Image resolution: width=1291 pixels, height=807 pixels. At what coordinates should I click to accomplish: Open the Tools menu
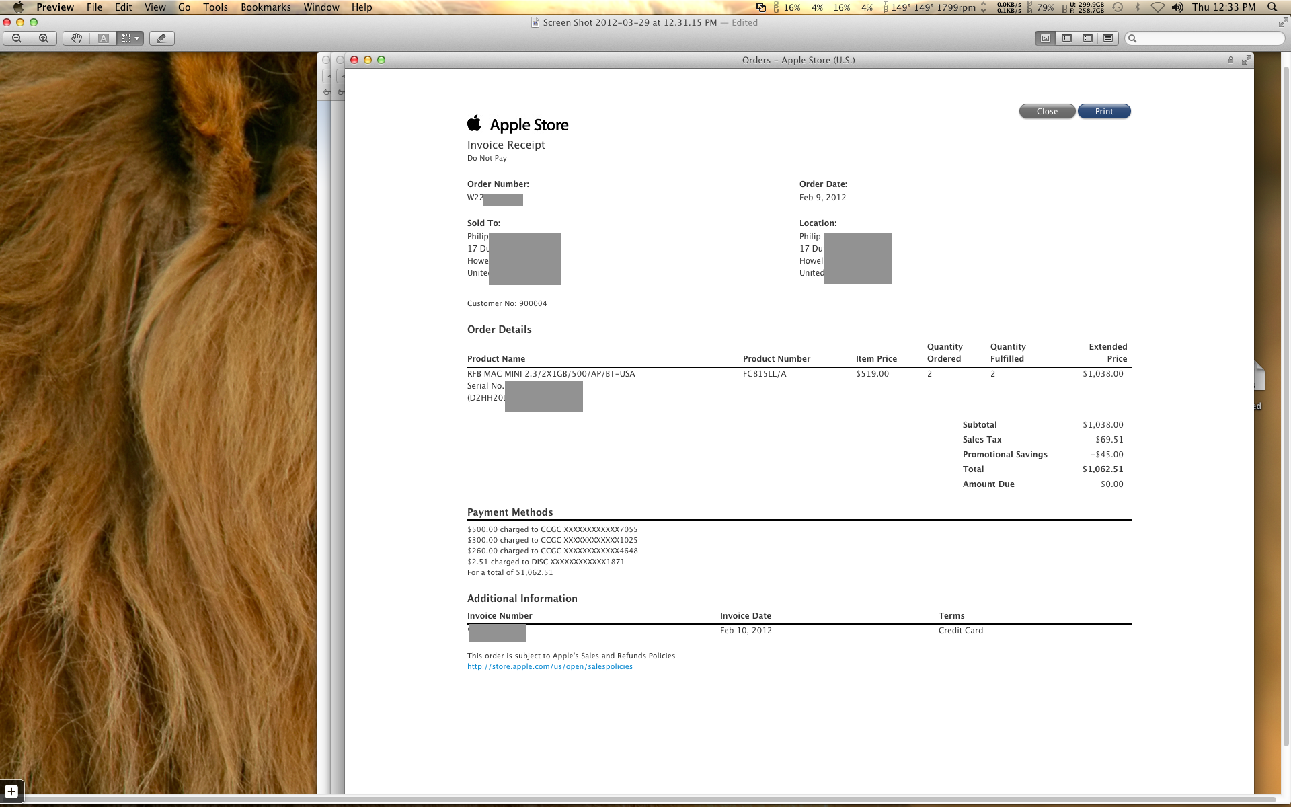pos(215,7)
